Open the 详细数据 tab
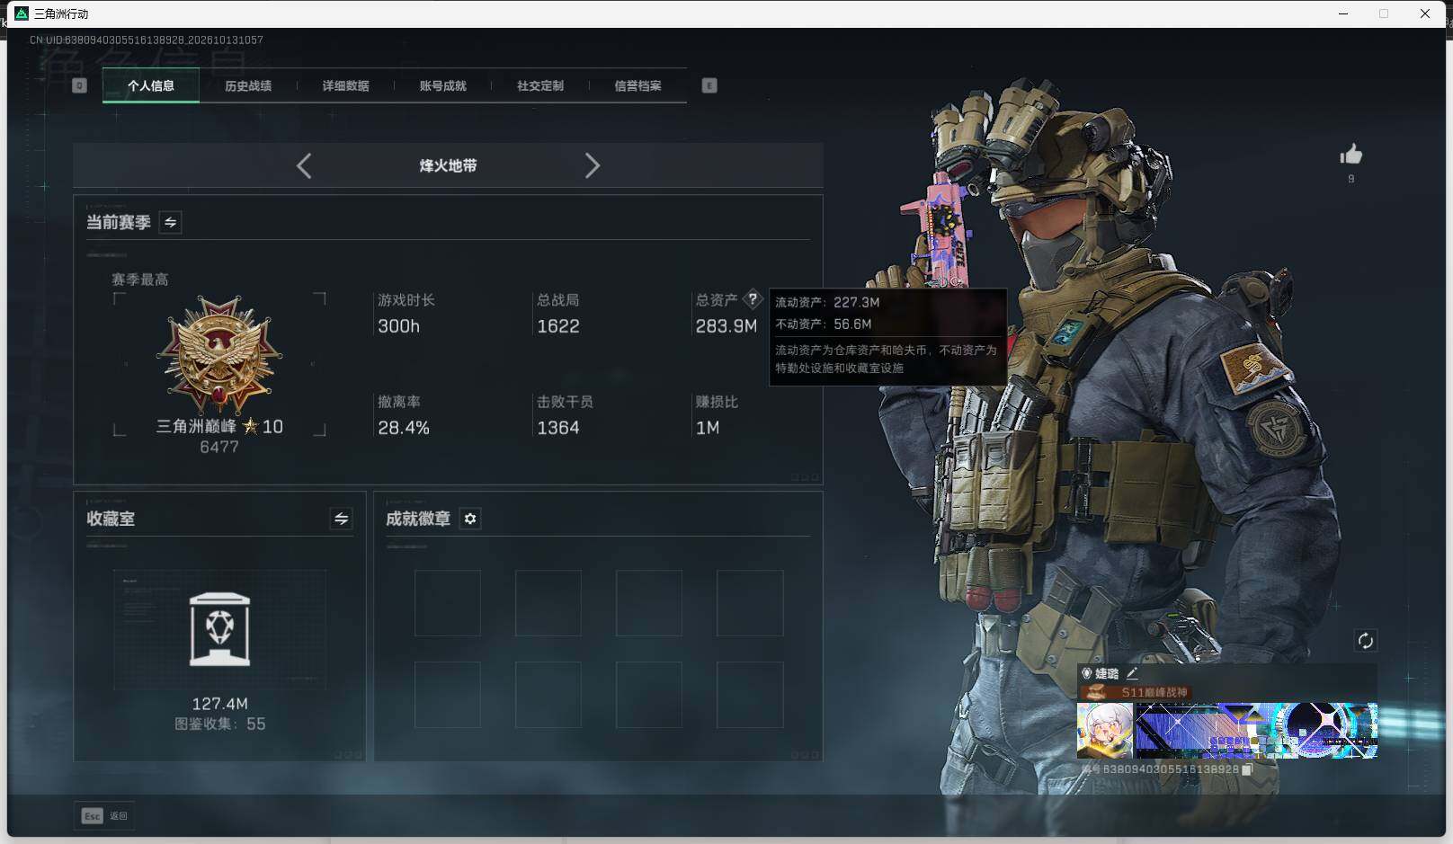Viewport: 1453px width, 844px height. coord(345,85)
